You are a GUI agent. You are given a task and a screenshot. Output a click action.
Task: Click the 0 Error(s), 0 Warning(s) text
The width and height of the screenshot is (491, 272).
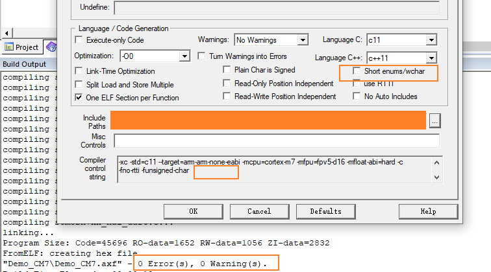(x=202, y=264)
